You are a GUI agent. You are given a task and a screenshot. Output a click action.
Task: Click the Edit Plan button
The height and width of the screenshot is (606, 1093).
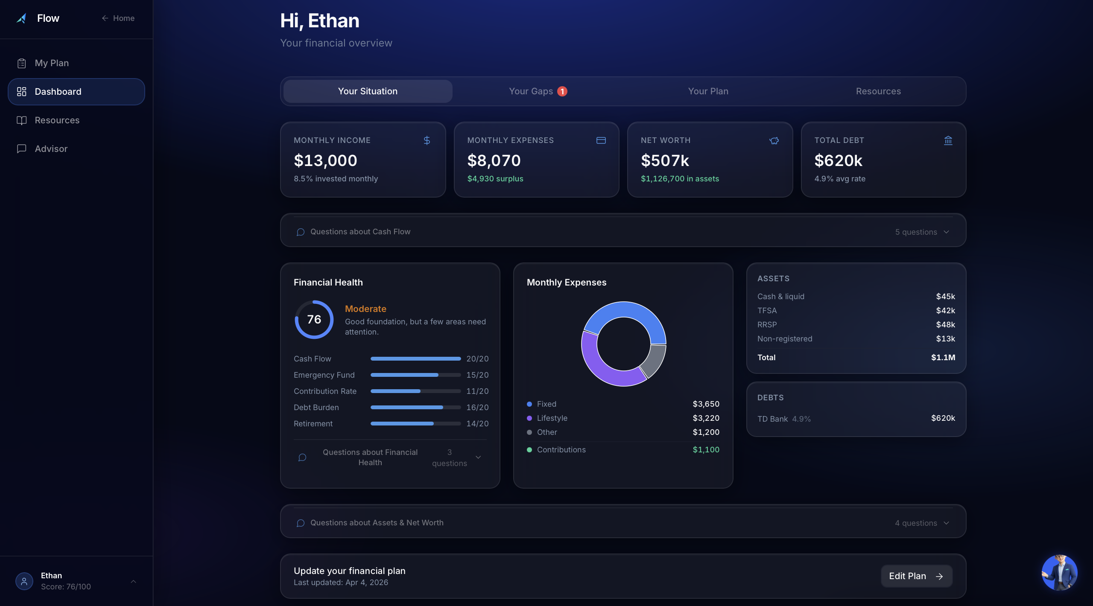click(916, 576)
